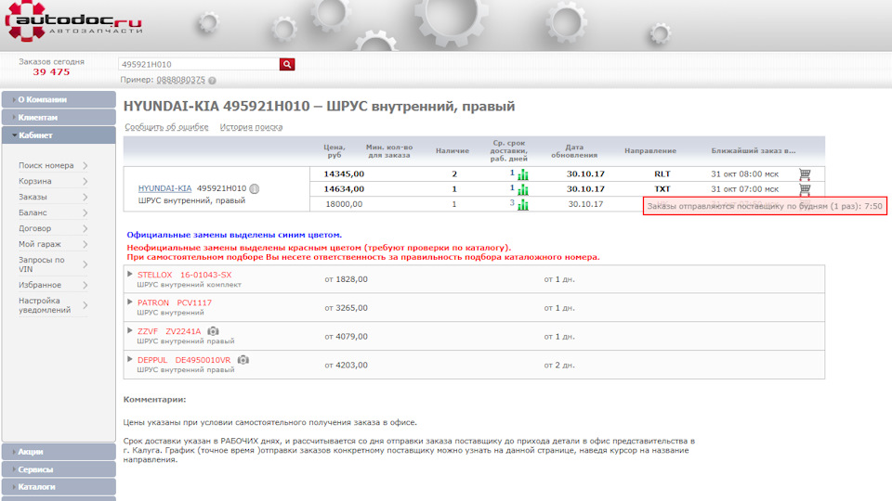892x501 pixels.
Task: Click the от 4203,00 DEPPUL price
Action: coord(346,365)
